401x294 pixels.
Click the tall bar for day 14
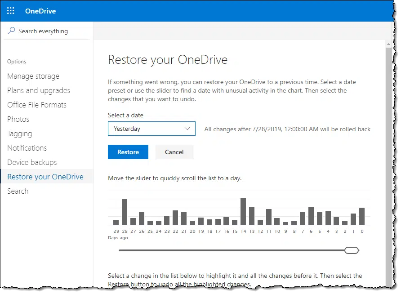[243, 211]
